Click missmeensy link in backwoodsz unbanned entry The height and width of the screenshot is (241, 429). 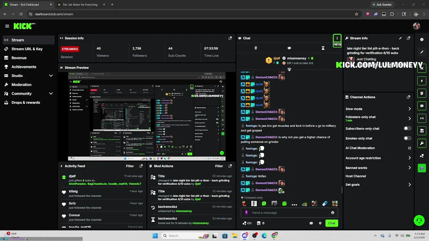coord(183,211)
